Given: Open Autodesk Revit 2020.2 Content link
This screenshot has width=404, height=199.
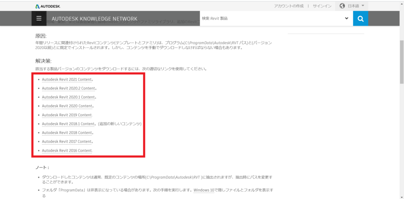Looking at the screenshot, I should point(69,88).
